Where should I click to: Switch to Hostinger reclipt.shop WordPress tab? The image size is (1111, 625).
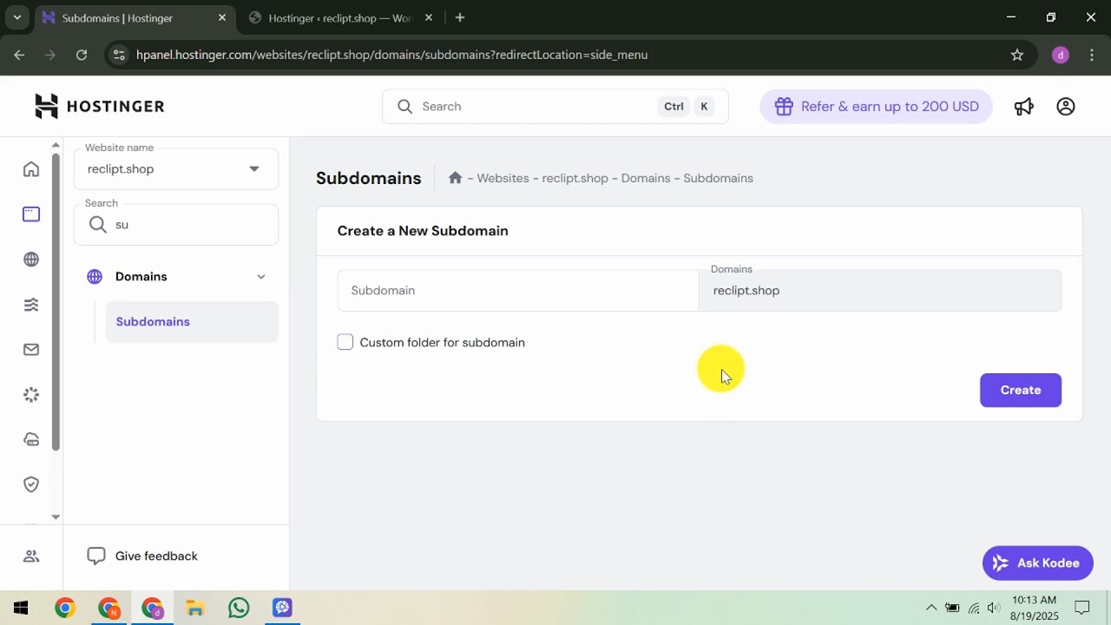(341, 17)
